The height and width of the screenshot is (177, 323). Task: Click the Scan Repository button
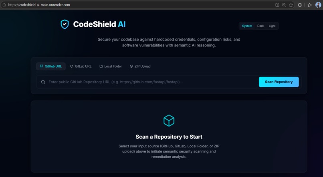(x=279, y=82)
